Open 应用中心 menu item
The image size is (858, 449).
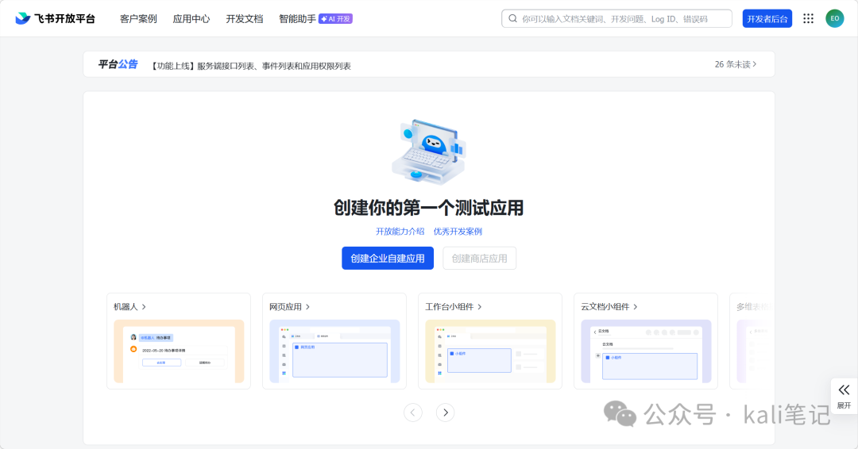point(191,18)
